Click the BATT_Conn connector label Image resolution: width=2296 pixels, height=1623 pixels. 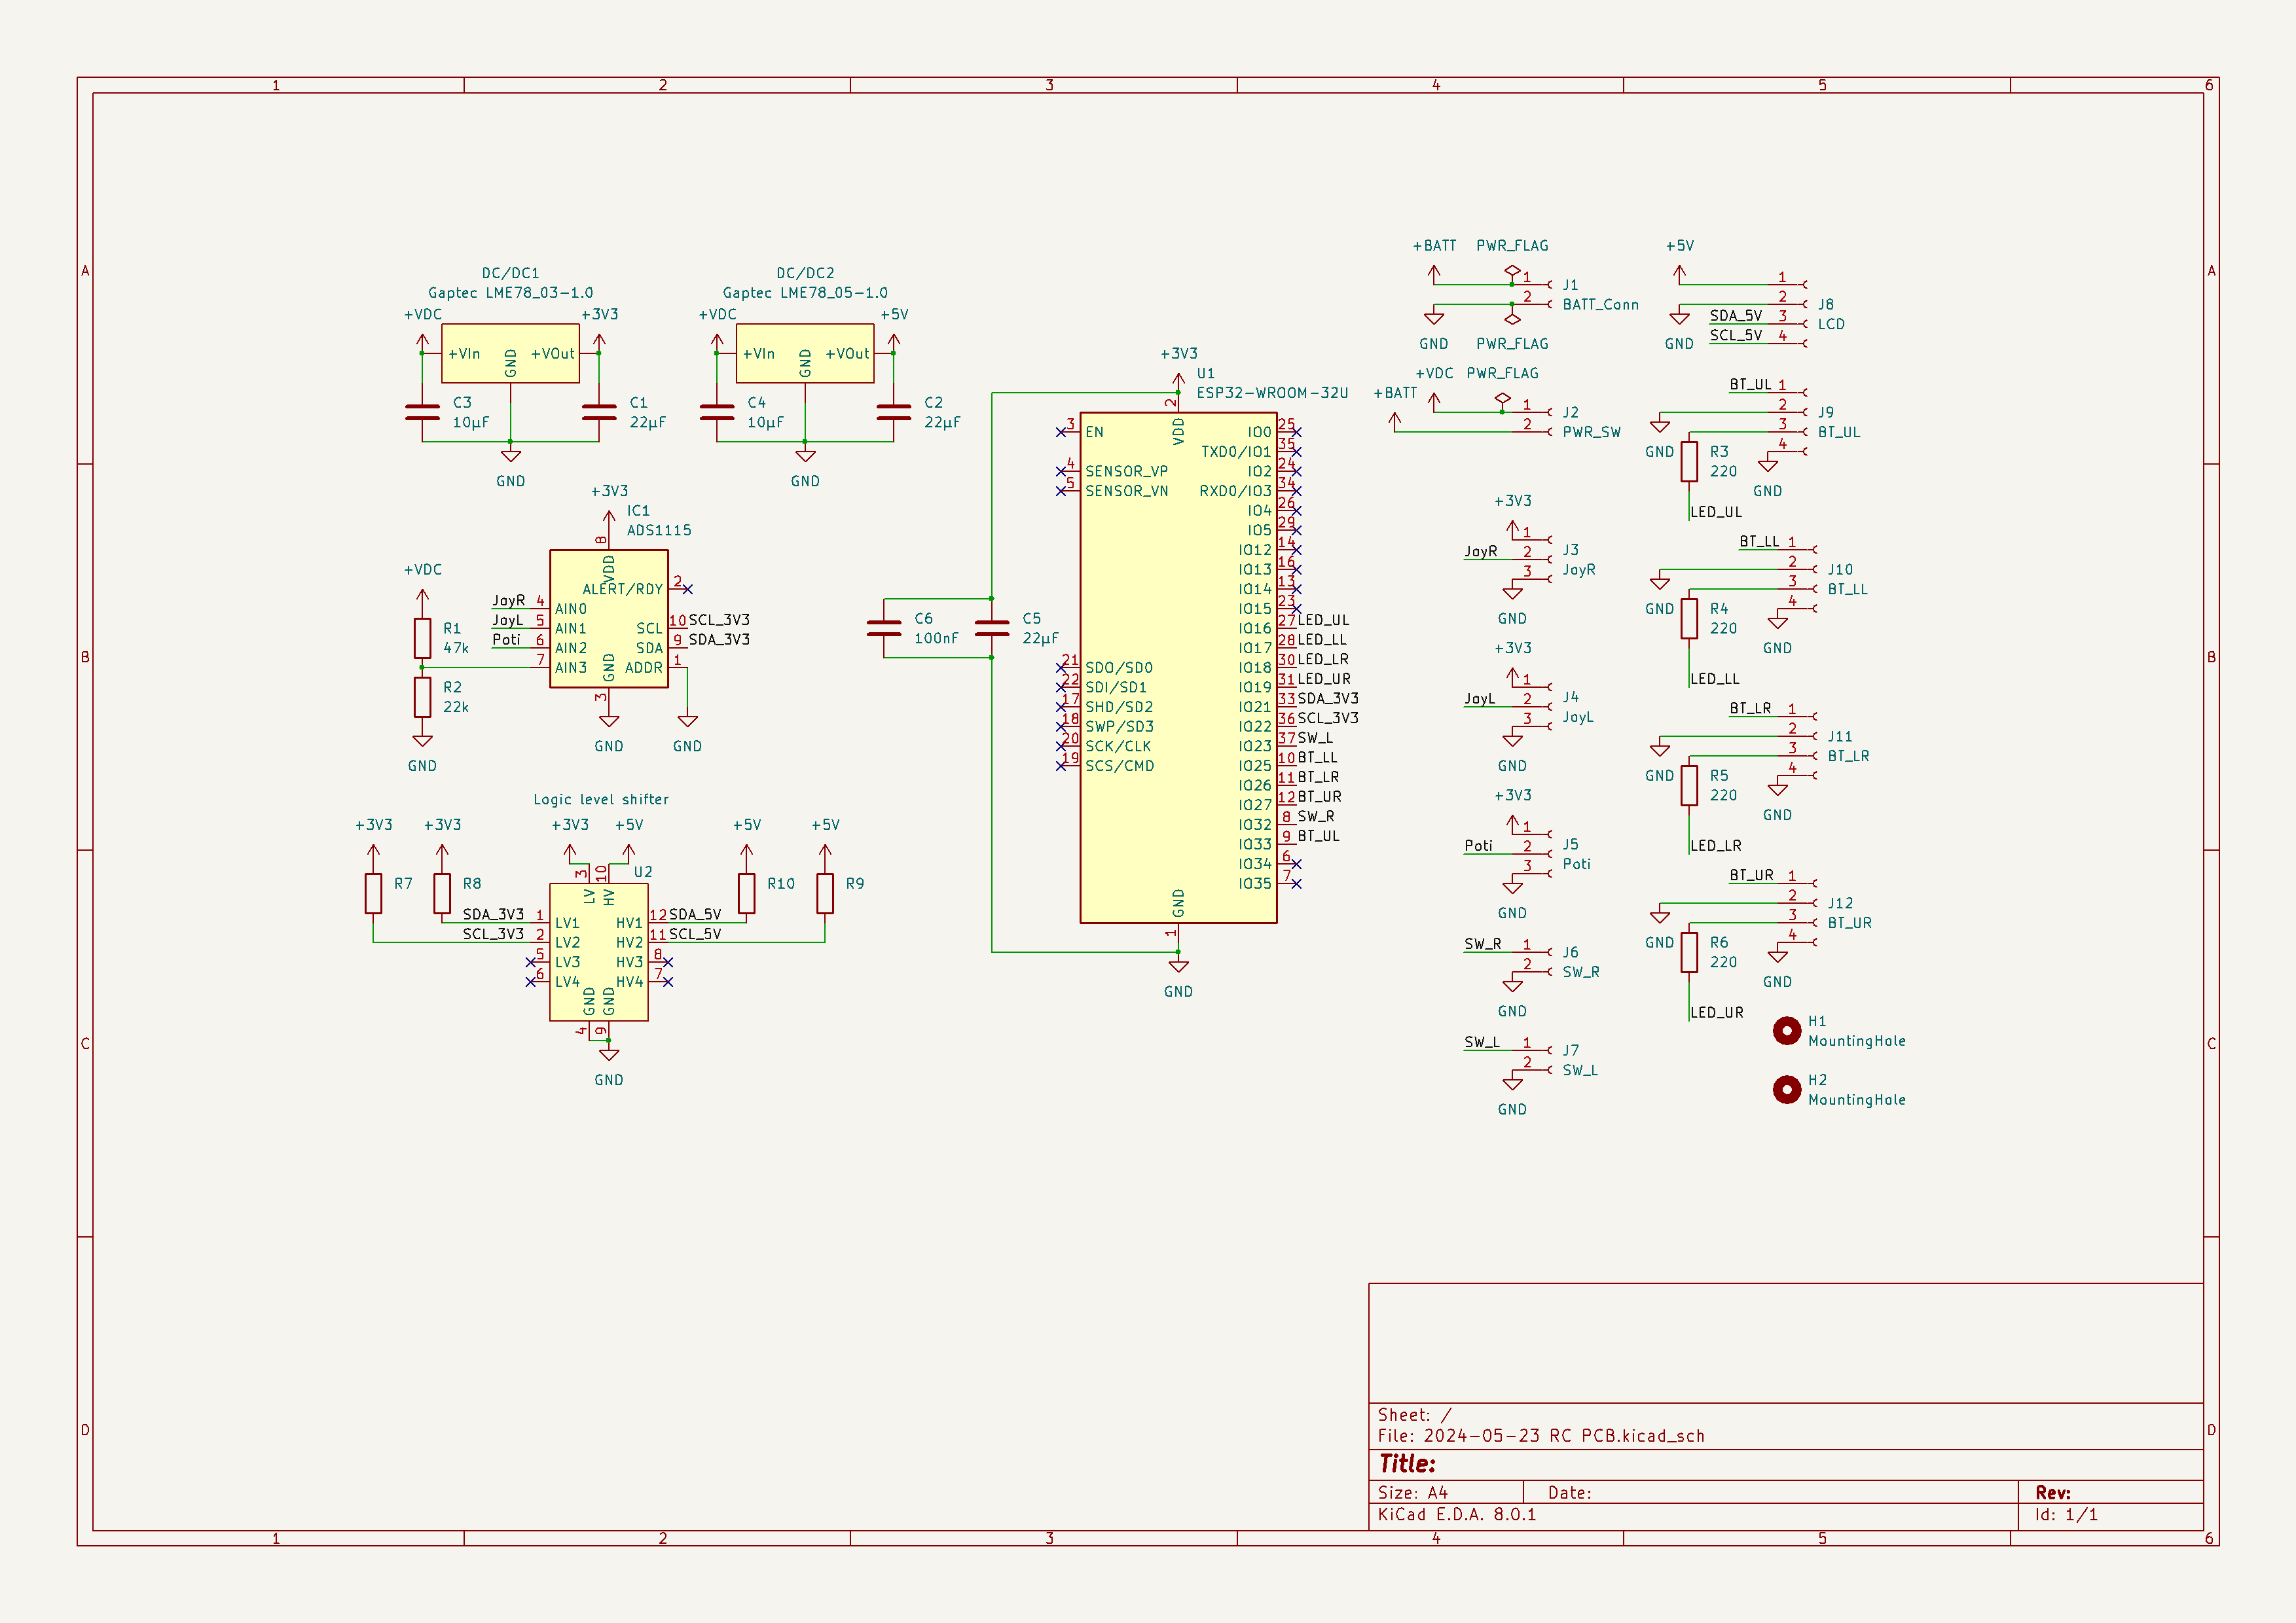[x=1600, y=304]
